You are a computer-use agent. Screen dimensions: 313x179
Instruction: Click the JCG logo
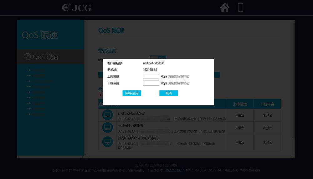pyautogui.click(x=76, y=7)
